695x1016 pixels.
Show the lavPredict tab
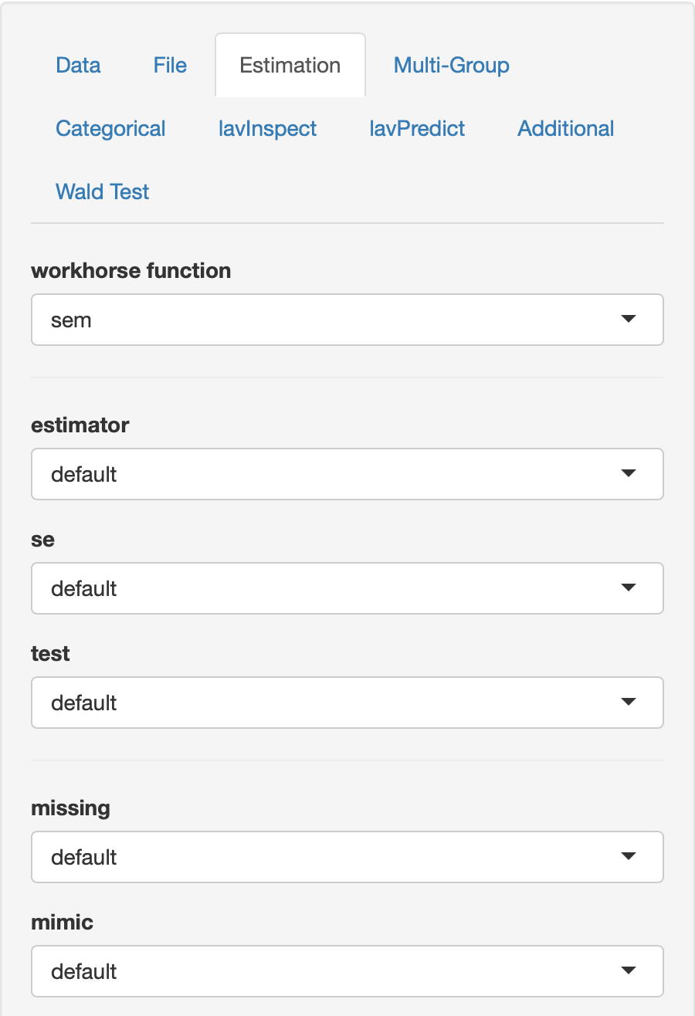coord(417,129)
